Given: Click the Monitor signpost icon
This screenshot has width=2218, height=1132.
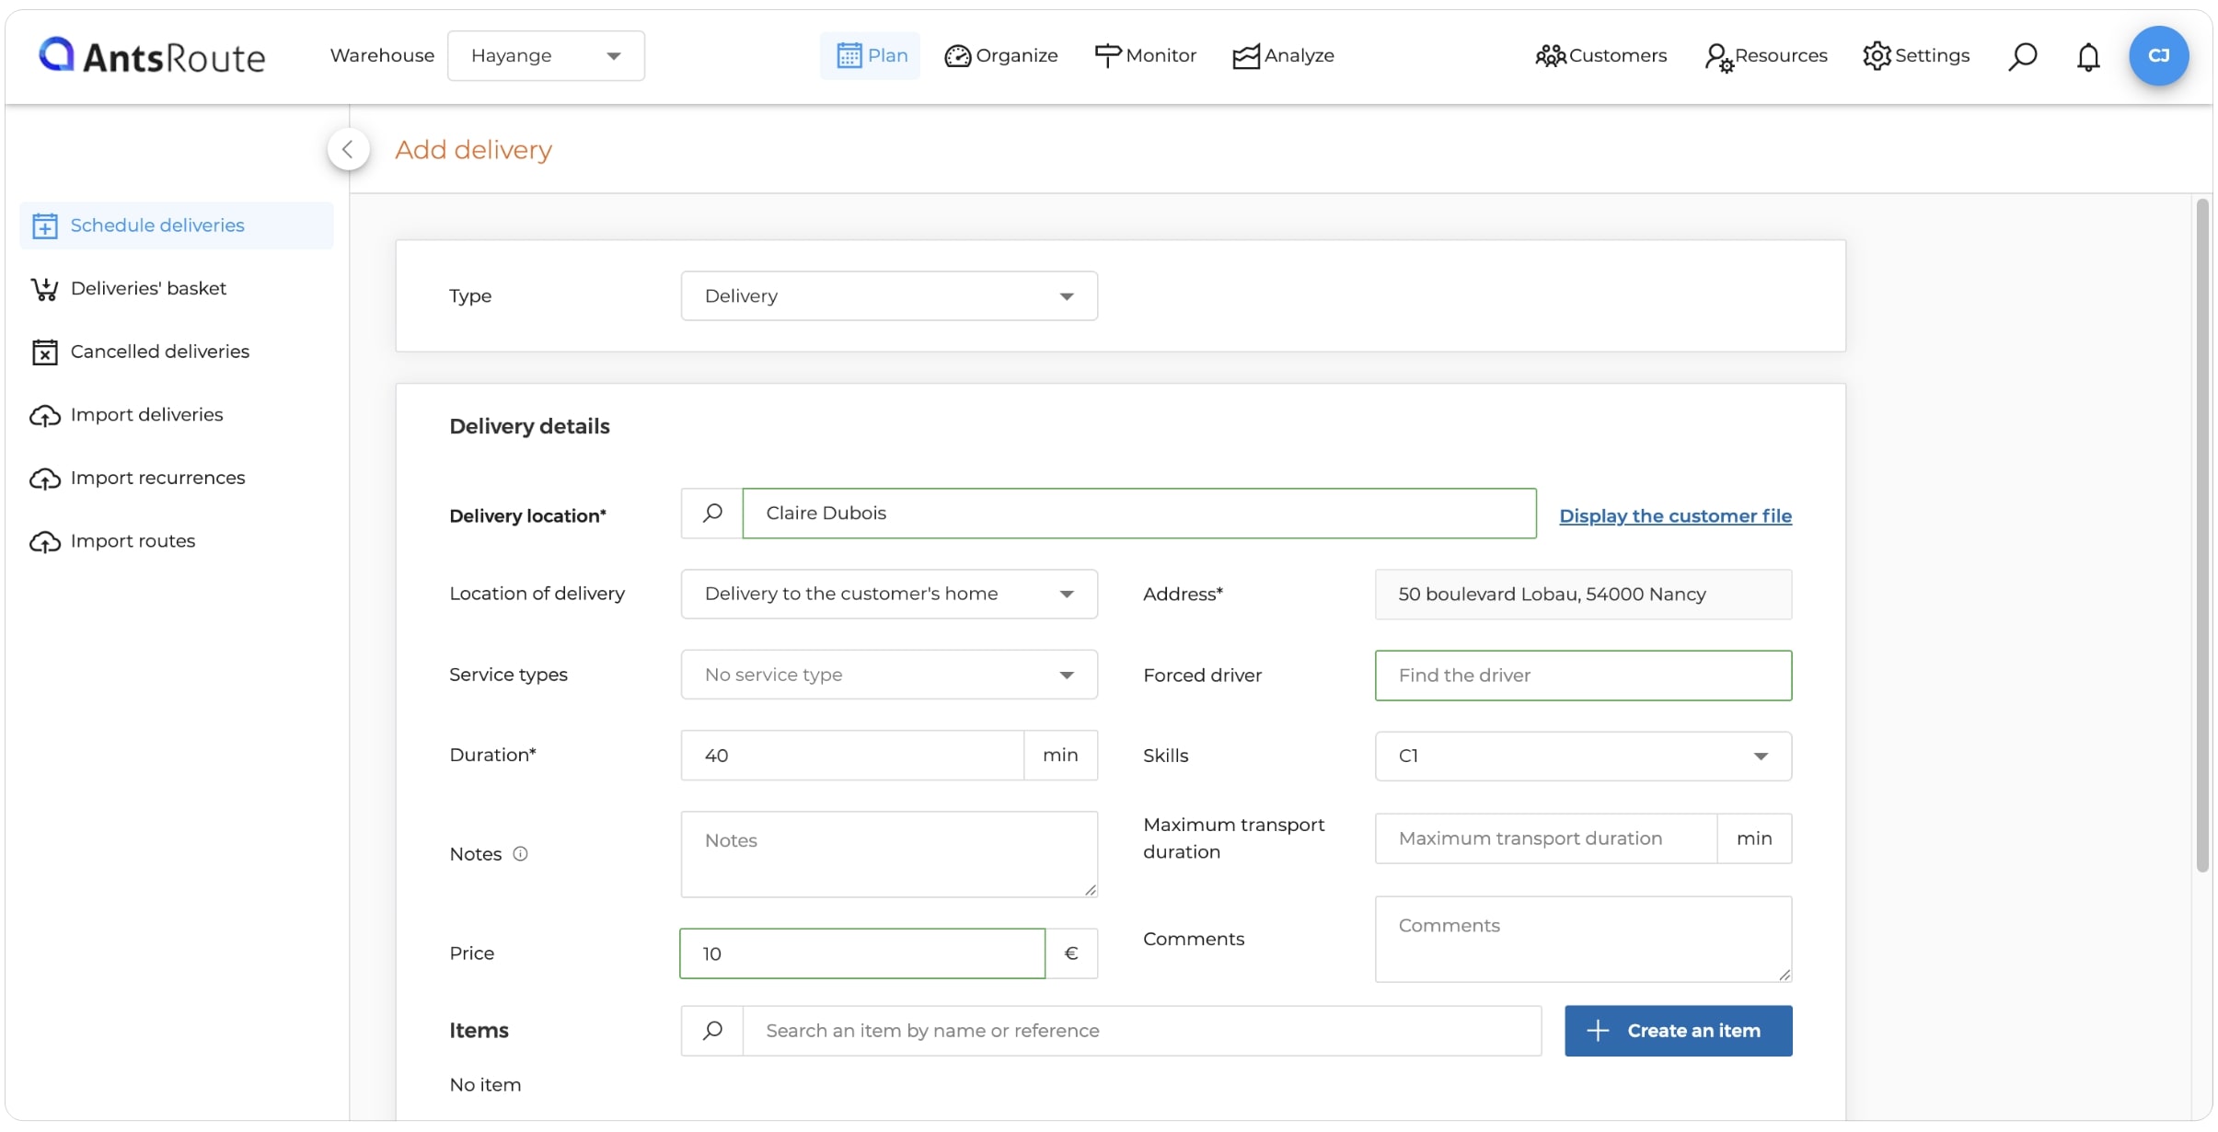Looking at the screenshot, I should click(1107, 56).
